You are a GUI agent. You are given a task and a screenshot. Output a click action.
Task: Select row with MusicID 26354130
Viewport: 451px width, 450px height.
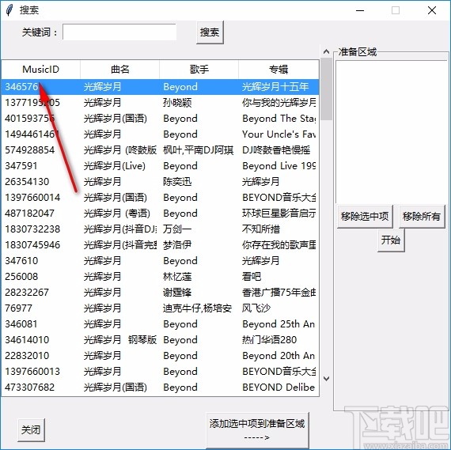160,182
